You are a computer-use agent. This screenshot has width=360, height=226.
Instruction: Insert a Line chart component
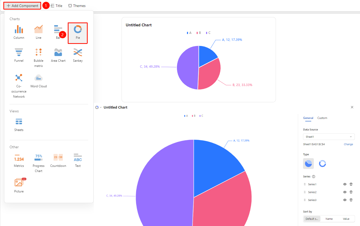(x=39, y=32)
